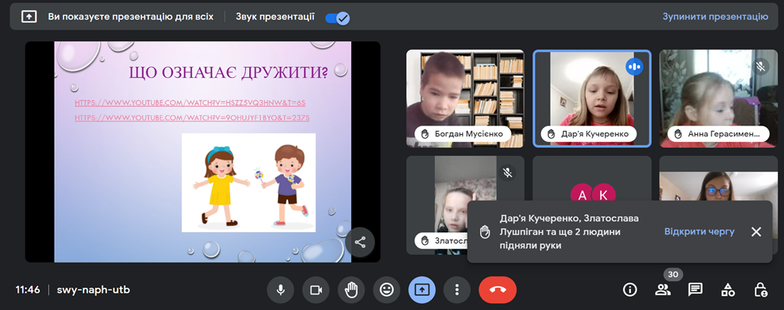This screenshot has width=784, height=310.
Task: Turn off the camera
Action: 315,290
